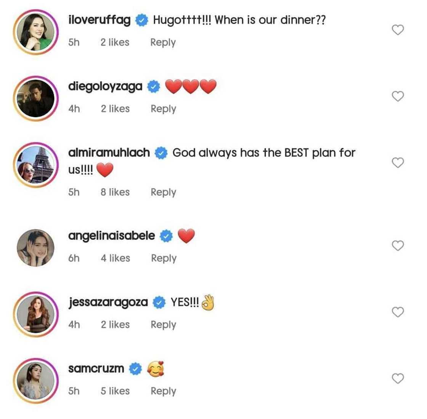Reply to samcruzm's emoji comment
Viewport: 427px width, 419px height.
[x=163, y=391]
